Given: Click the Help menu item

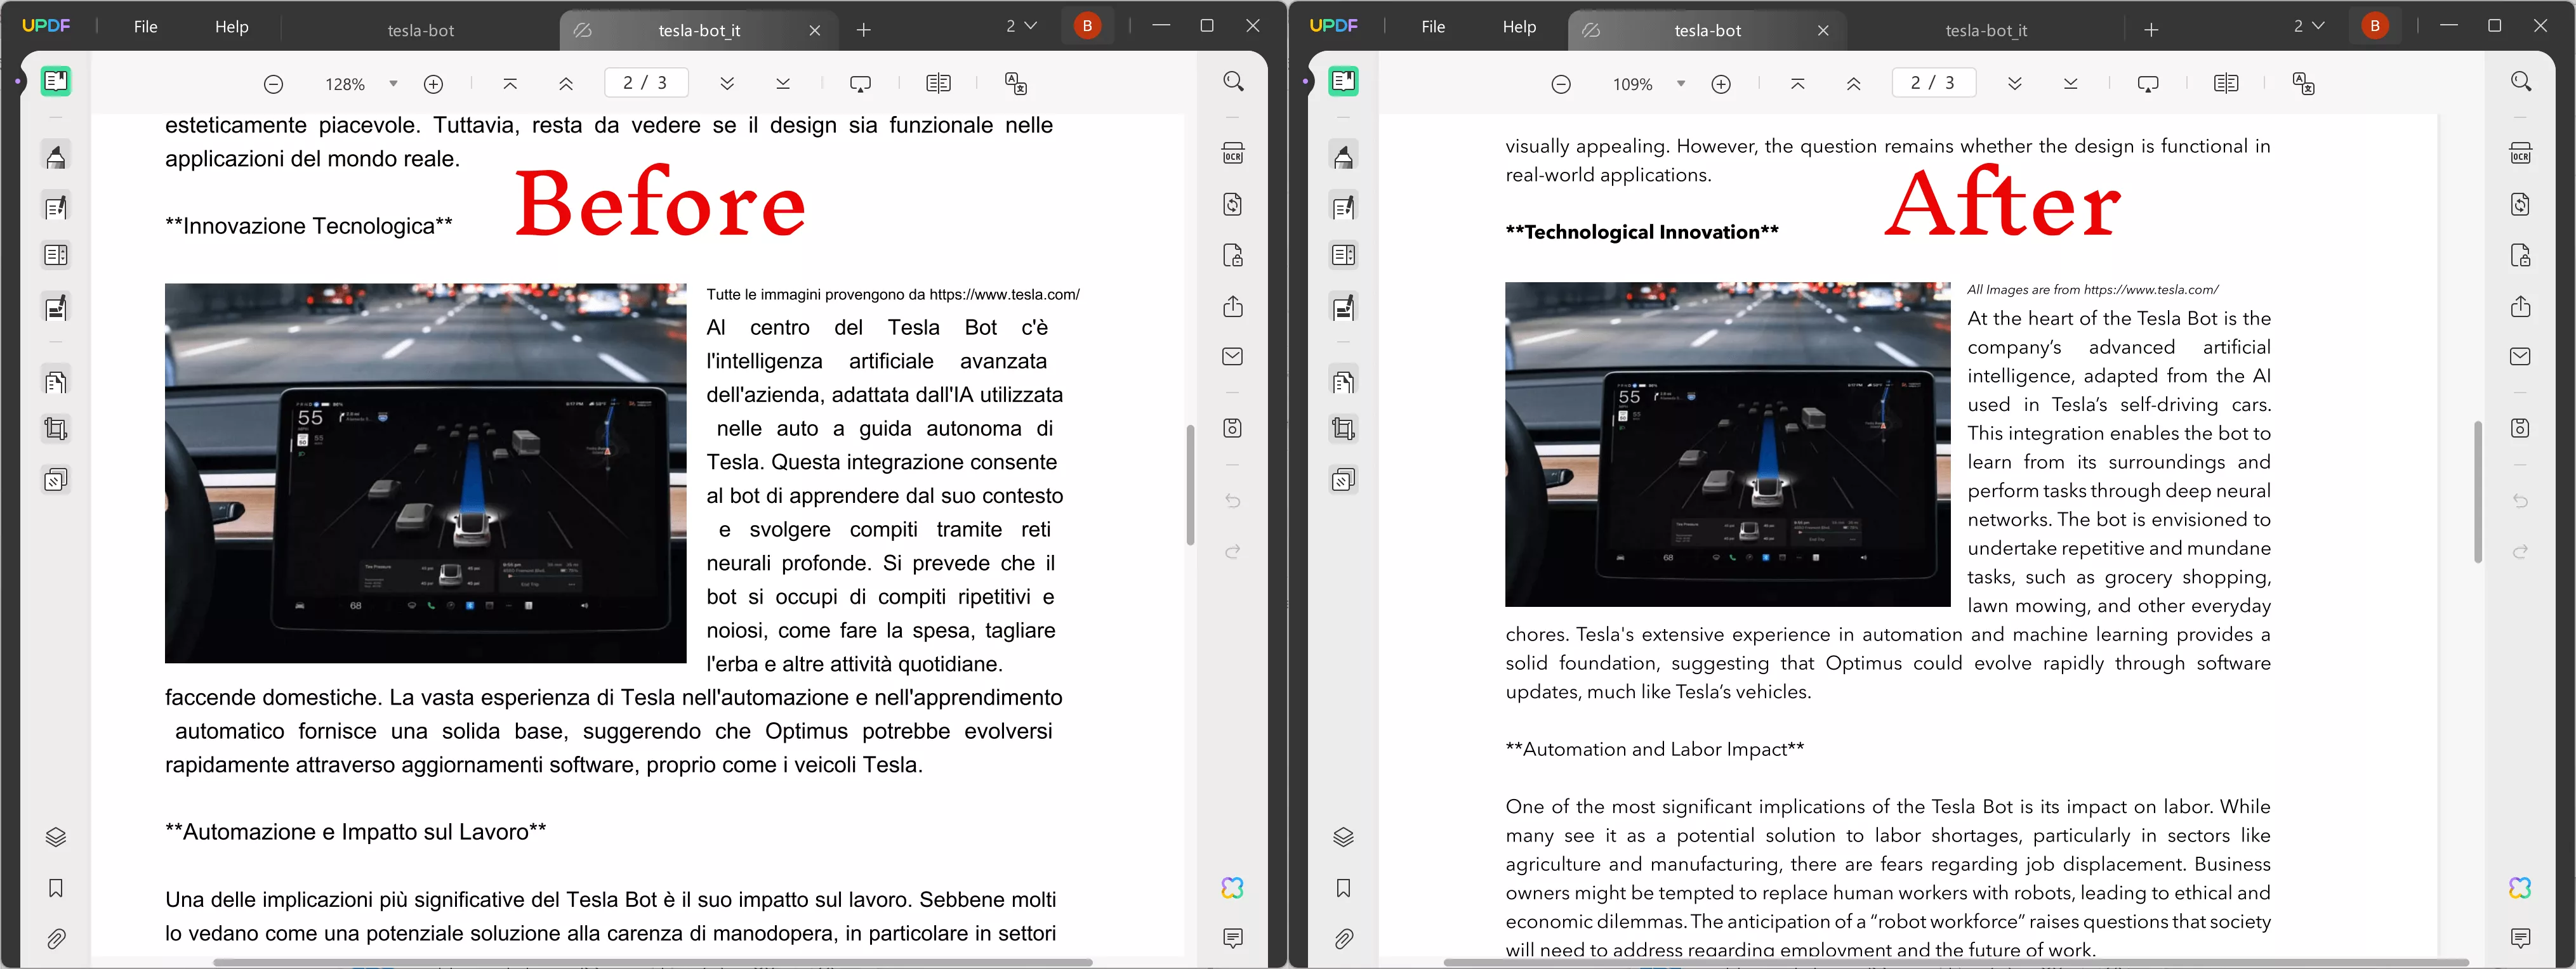Looking at the screenshot, I should 231,26.
